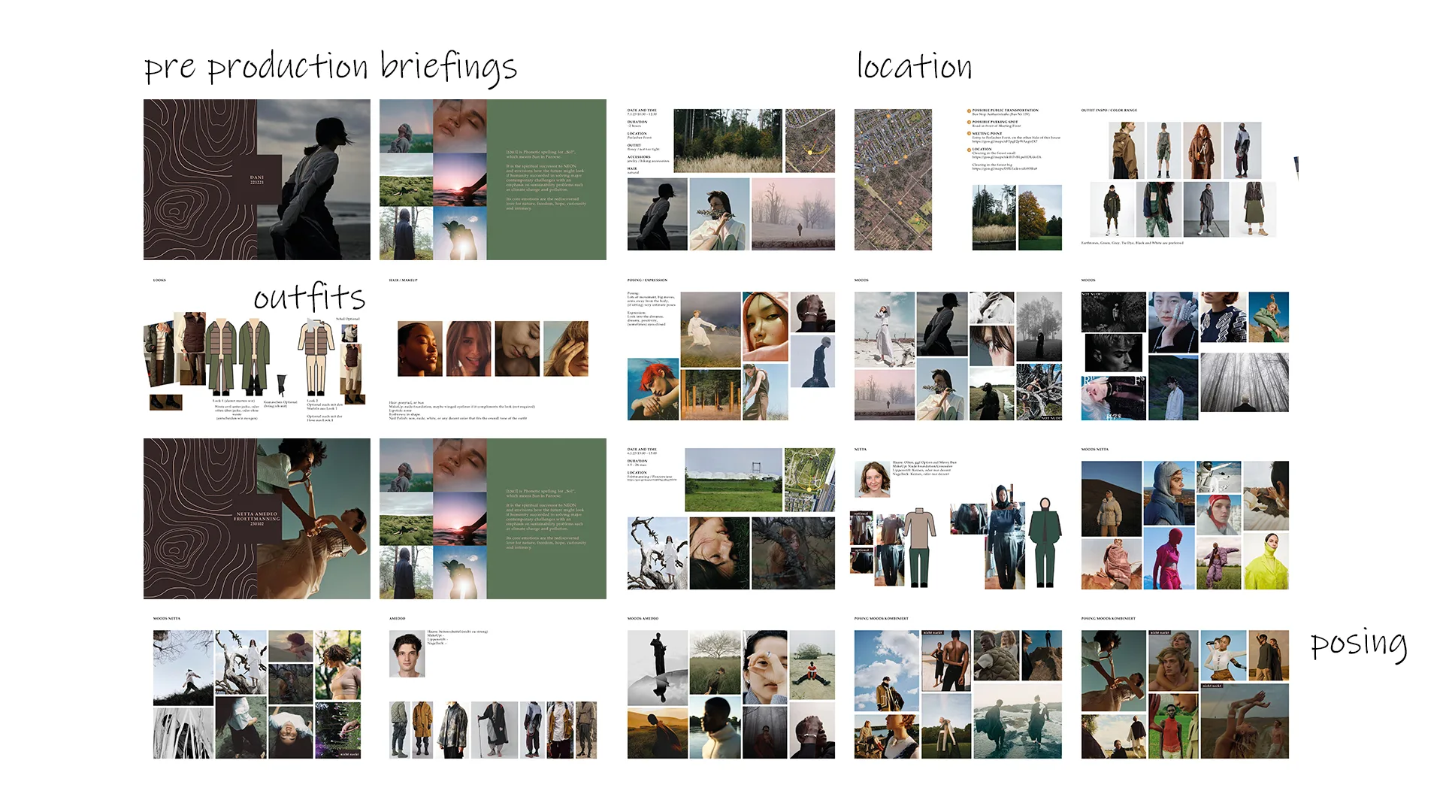1443x812 pixels.
Task: Select the 'posing' handwritten label
Action: (x=1358, y=644)
